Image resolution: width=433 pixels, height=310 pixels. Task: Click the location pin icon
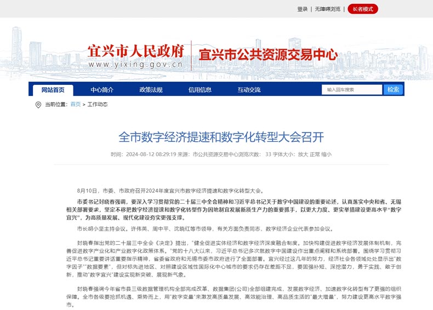(38, 105)
